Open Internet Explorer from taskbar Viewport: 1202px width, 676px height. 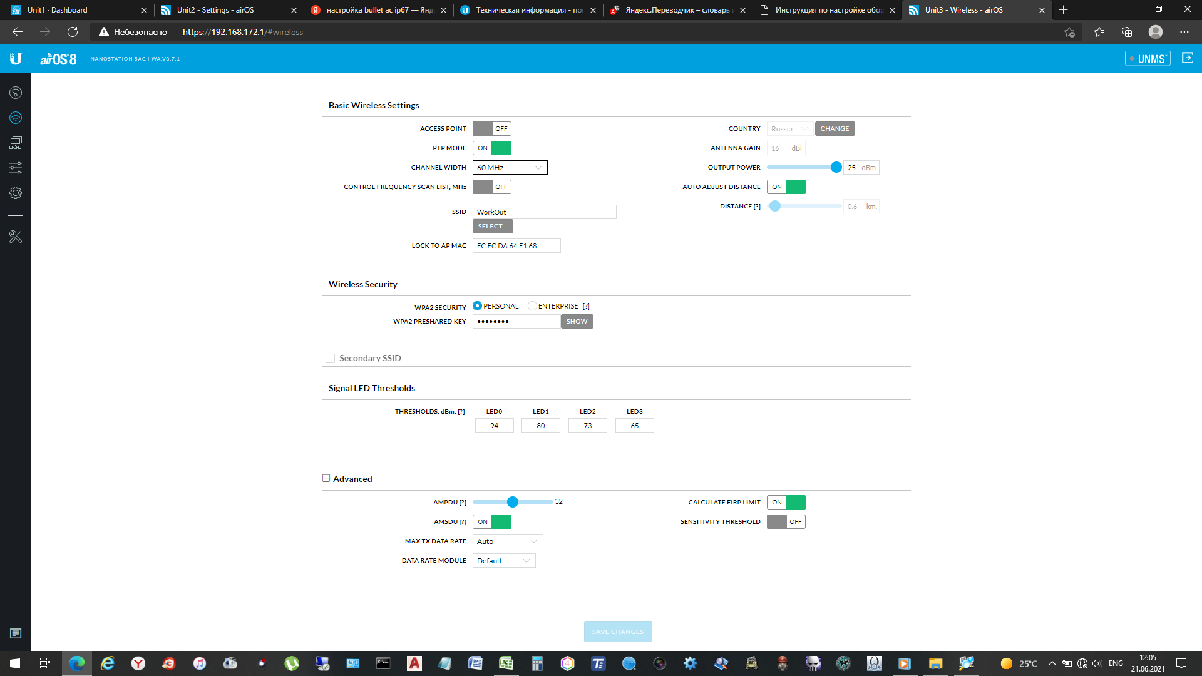108,663
